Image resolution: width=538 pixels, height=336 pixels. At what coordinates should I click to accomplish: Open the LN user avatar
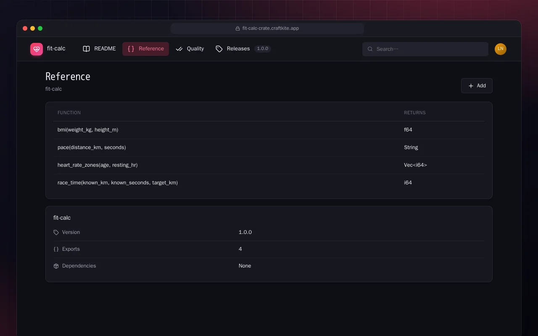[x=501, y=49]
